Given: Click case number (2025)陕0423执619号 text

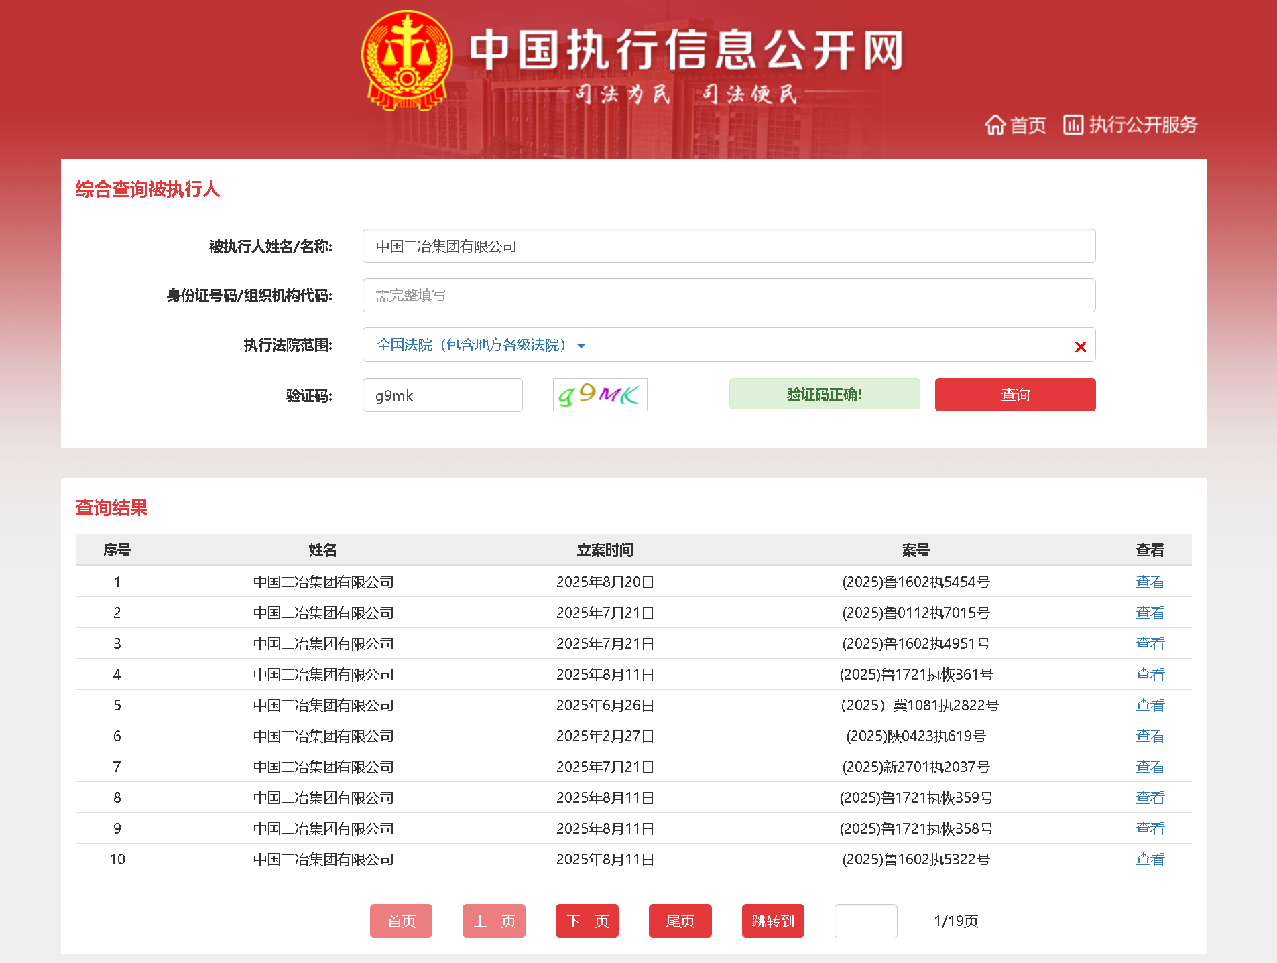Looking at the screenshot, I should point(916,736).
